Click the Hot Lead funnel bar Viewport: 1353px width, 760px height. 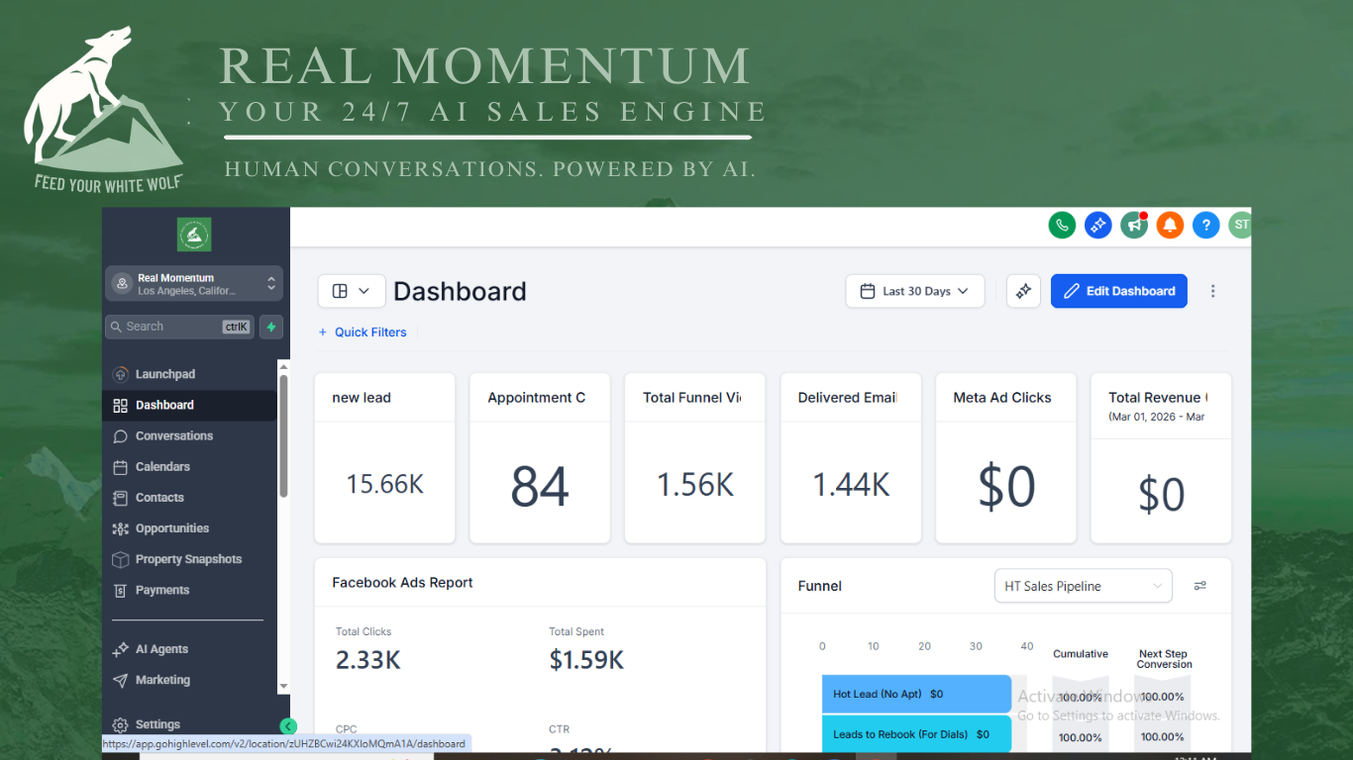(x=915, y=694)
